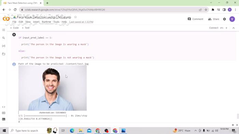
Task: Open terminal icon at bottom of sidebar
Action: click(4, 119)
